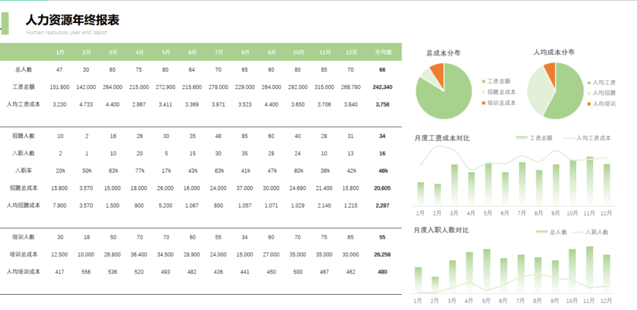Click the 培训总成本 legend entry
Viewport: 637px width, 310px height.
point(499,103)
